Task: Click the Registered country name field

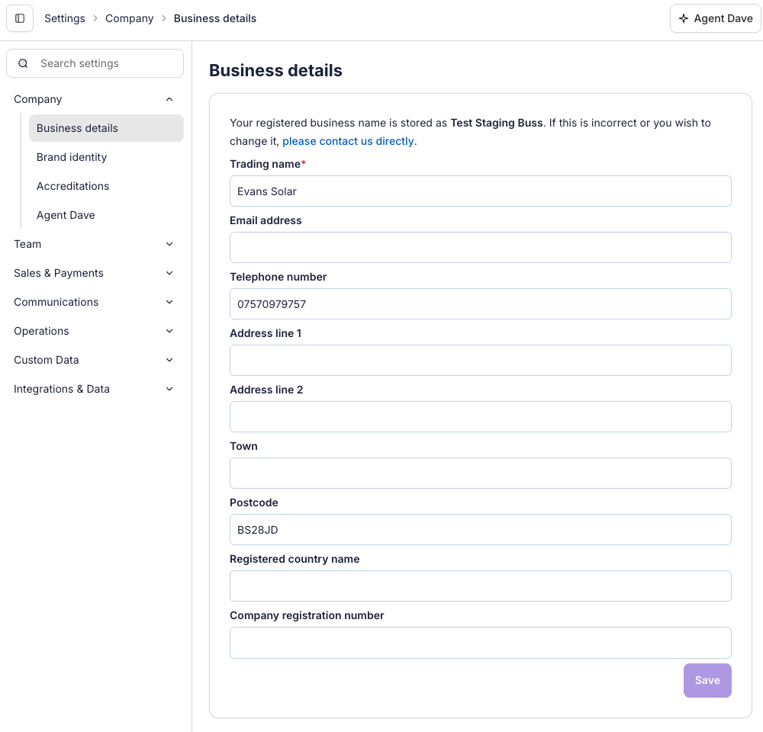Action: [480, 586]
